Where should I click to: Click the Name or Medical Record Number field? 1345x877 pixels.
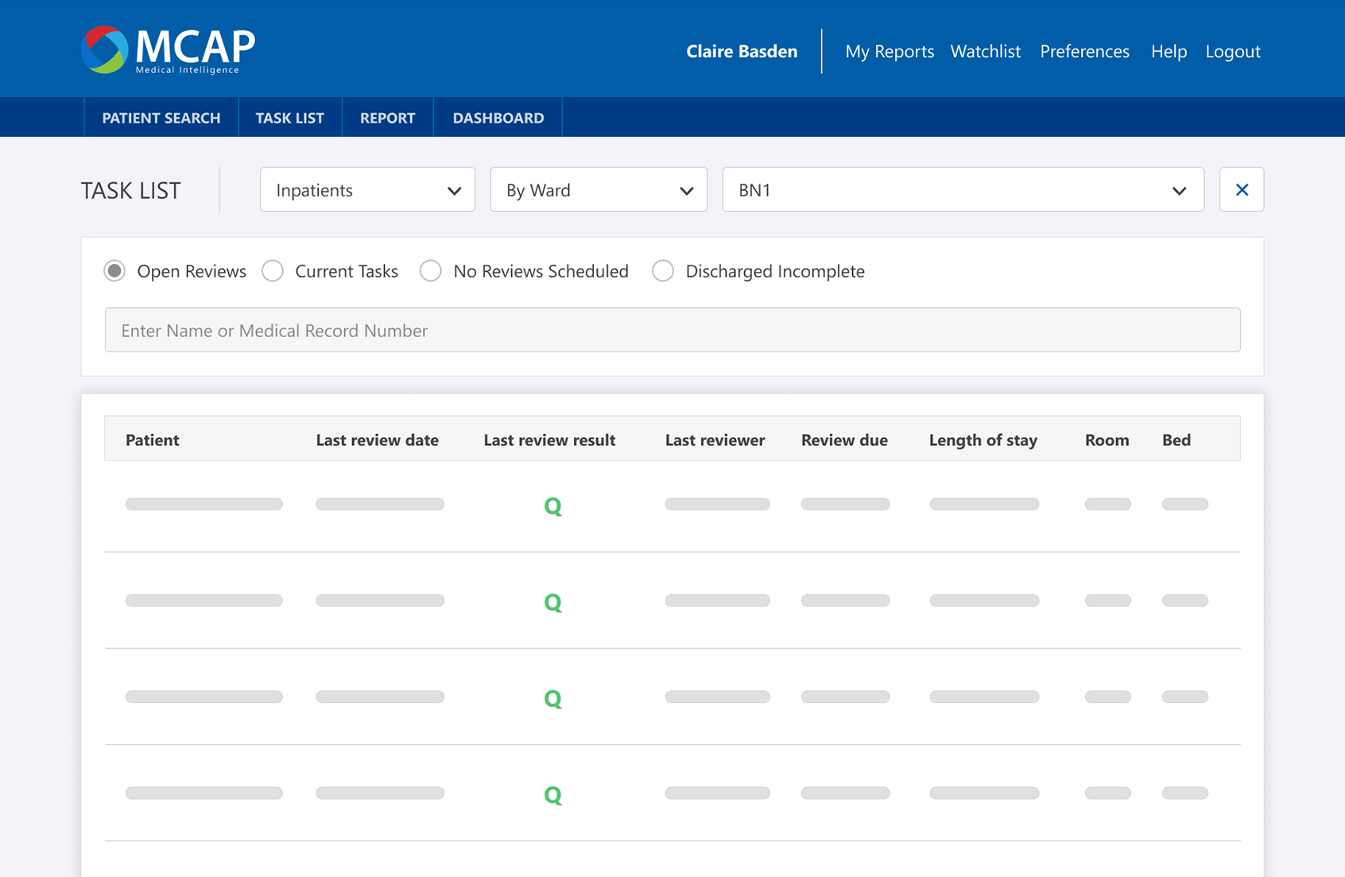coord(672,330)
